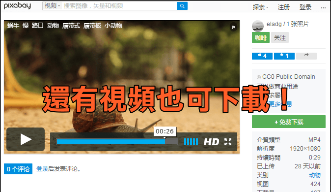The image size is (331, 192).
Task: Play the snail video
Action: (x=26, y=139)
